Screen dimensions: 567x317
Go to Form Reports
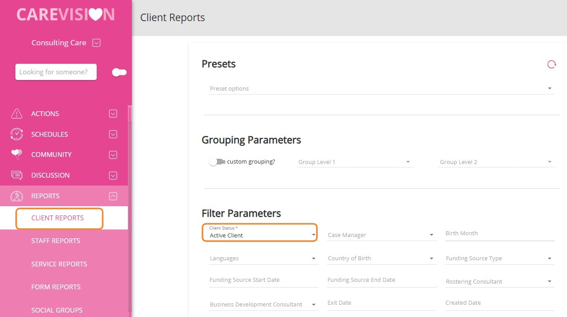click(56, 287)
